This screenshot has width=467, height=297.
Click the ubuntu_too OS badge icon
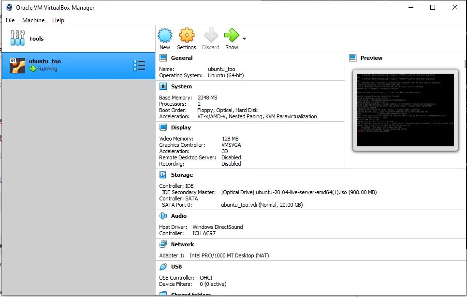[x=17, y=66]
